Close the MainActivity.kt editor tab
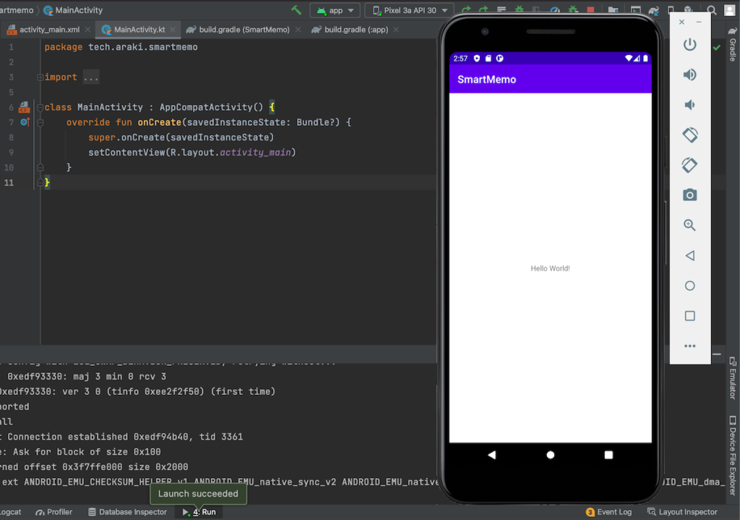The image size is (740, 520). point(173,30)
